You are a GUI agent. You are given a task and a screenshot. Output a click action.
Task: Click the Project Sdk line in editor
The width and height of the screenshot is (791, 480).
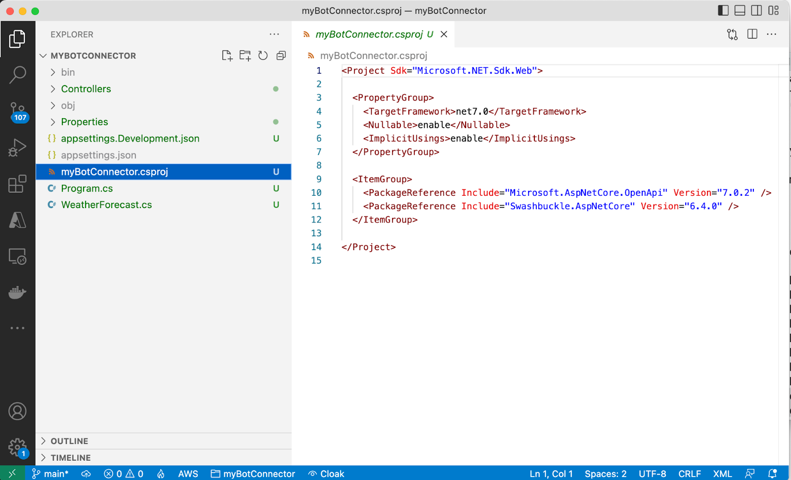click(x=442, y=71)
